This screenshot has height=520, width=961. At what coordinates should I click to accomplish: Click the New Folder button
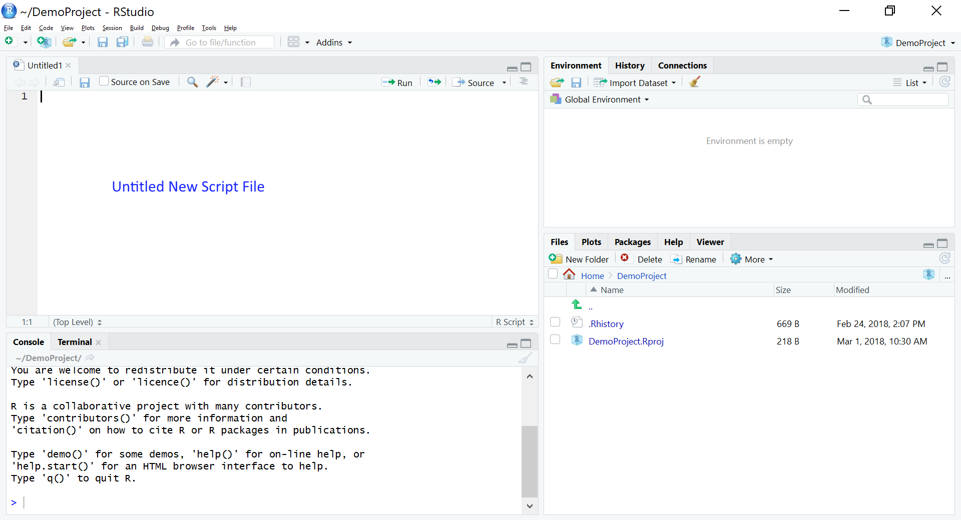coord(579,259)
